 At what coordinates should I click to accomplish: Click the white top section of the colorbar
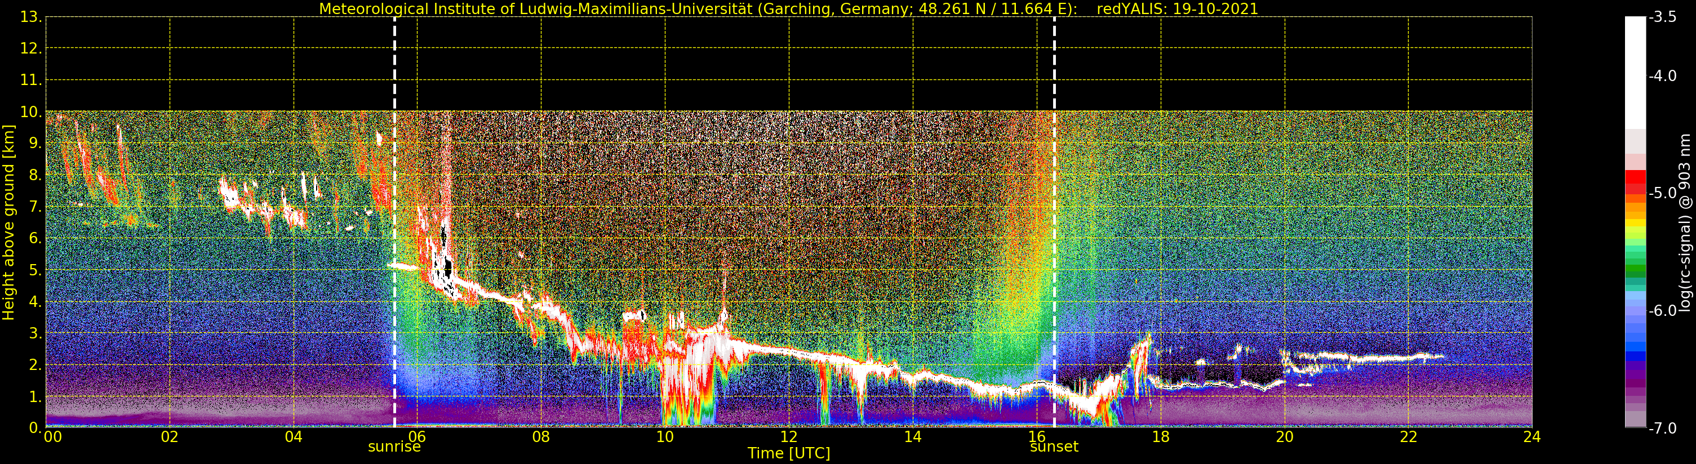[1635, 73]
